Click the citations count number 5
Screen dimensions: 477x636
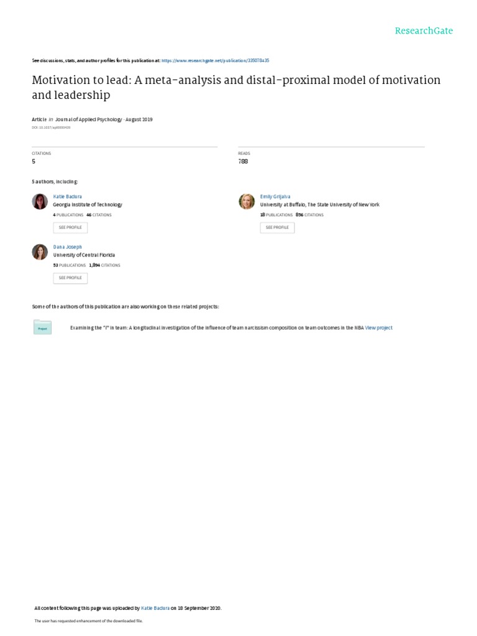[x=34, y=161]
